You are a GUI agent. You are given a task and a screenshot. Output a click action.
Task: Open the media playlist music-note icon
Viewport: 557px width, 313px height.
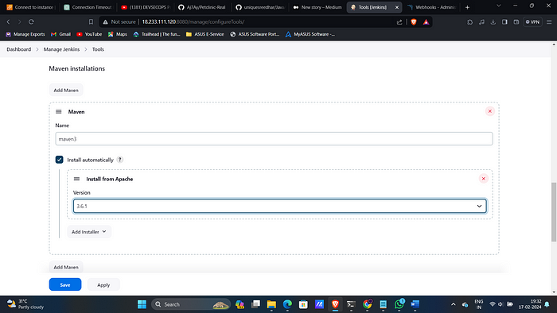pos(481,22)
